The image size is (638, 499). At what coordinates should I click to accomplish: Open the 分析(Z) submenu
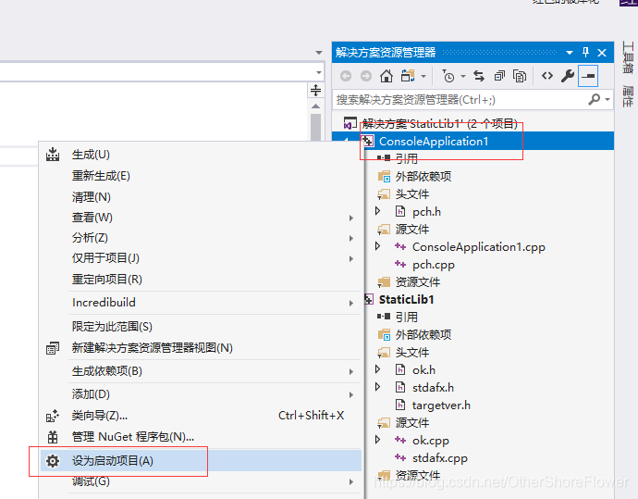click(x=201, y=238)
